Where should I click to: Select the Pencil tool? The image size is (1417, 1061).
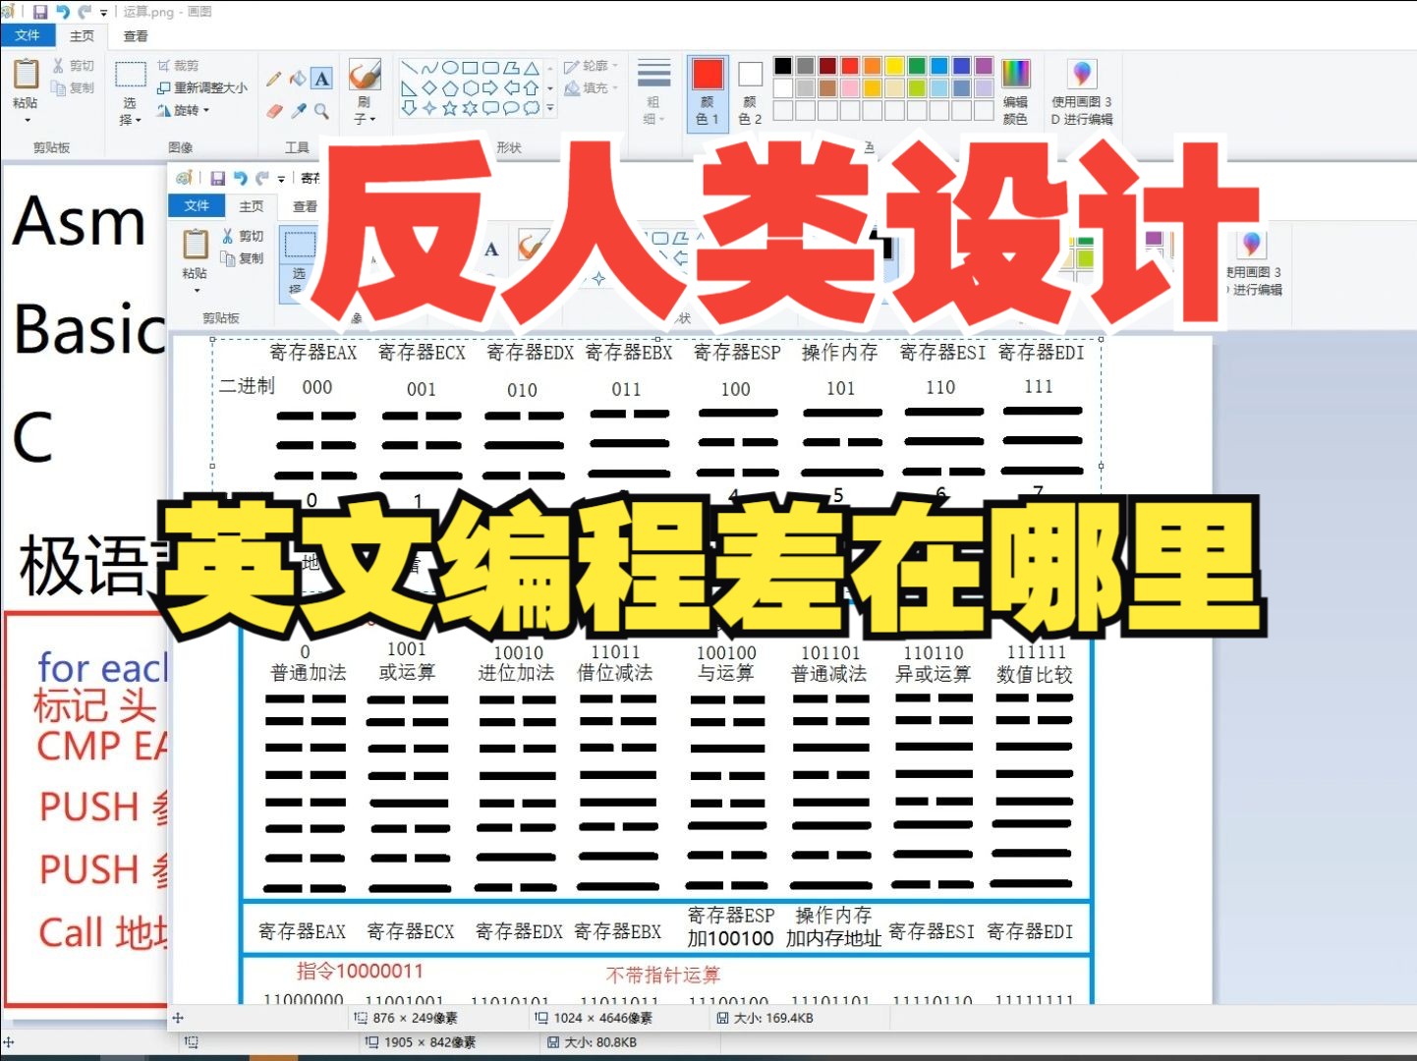point(272,77)
